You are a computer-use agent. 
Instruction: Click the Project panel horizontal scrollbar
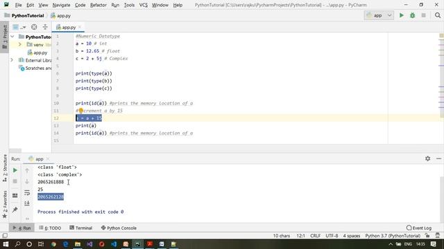(x=15, y=151)
